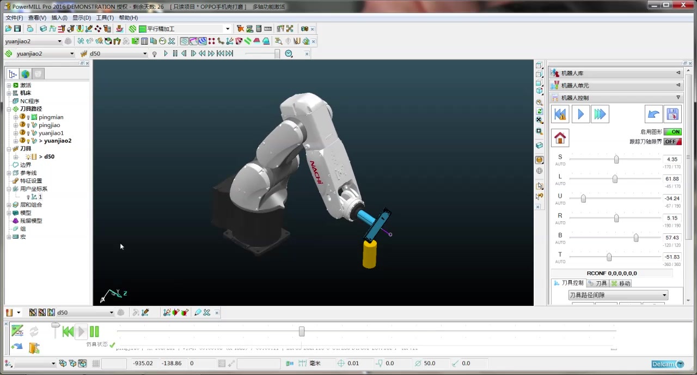The image size is (697, 375).
Task: Click the TP/NC simulation icon
Action: point(17,330)
